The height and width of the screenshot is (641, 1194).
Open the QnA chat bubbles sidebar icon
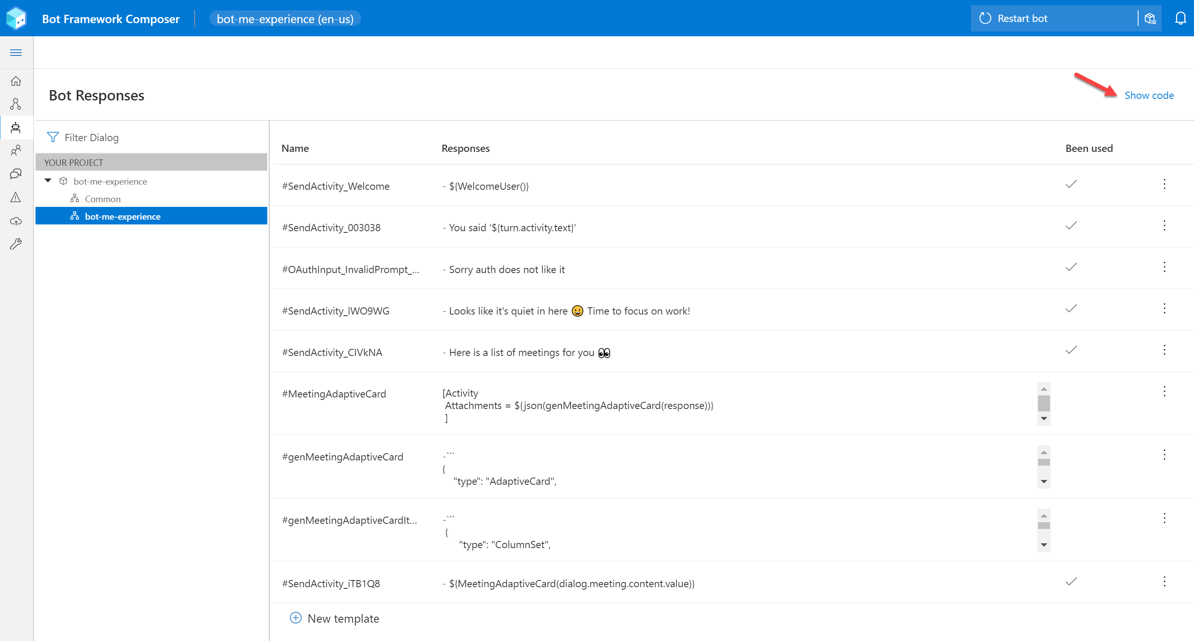point(16,174)
